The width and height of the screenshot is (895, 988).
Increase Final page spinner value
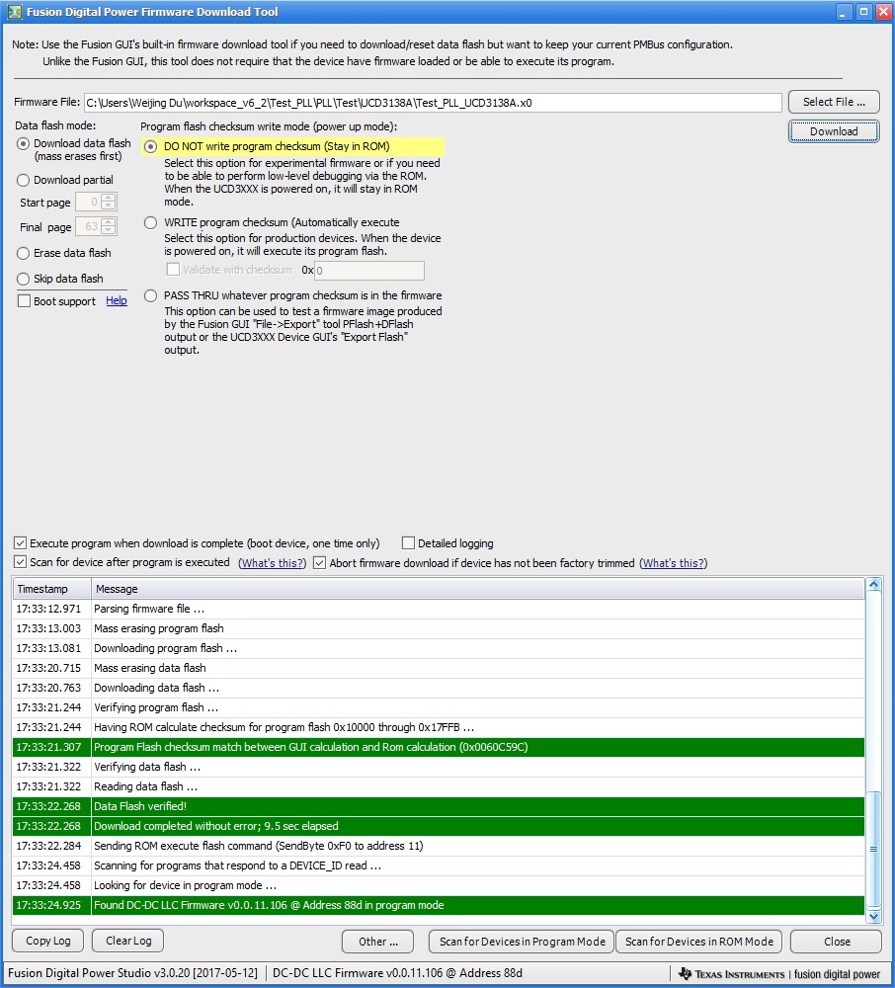pos(109,222)
